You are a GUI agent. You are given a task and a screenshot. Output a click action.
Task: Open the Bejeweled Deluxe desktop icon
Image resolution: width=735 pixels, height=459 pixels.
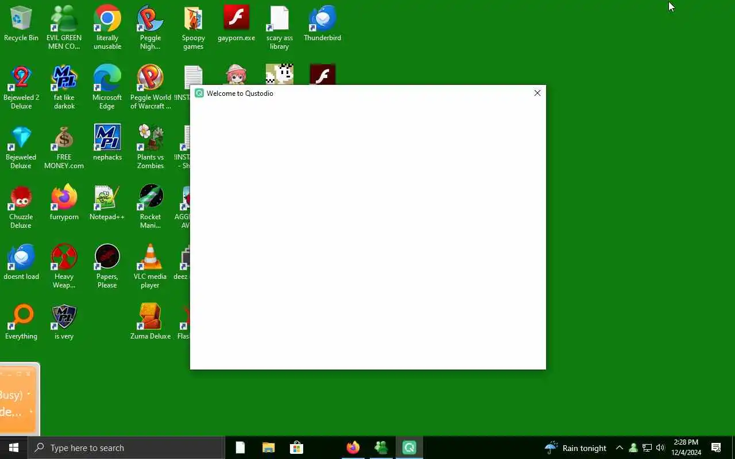click(21, 147)
